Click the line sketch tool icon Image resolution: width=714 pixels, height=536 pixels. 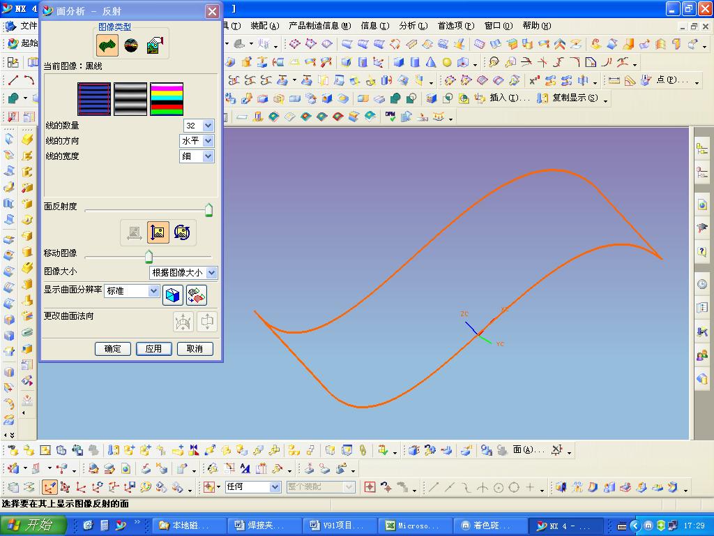pos(13,80)
